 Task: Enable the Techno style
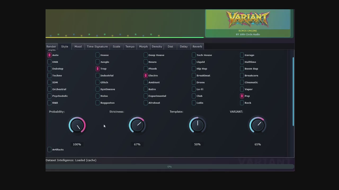tap(49, 75)
